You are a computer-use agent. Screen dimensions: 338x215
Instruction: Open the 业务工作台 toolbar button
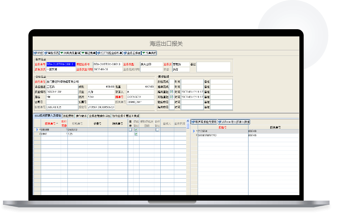point(132,53)
